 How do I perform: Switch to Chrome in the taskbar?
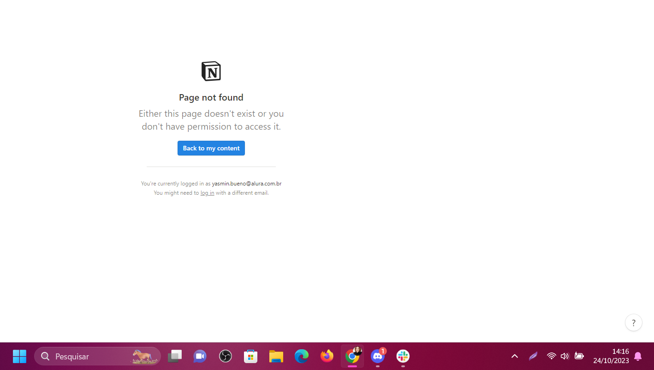coord(352,356)
